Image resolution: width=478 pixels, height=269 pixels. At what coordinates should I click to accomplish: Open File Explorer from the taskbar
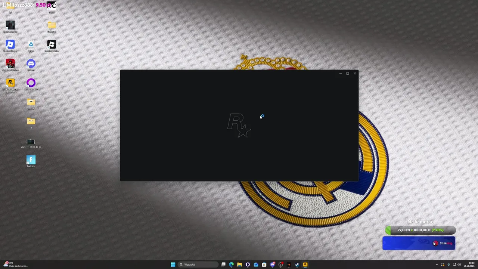(x=239, y=265)
